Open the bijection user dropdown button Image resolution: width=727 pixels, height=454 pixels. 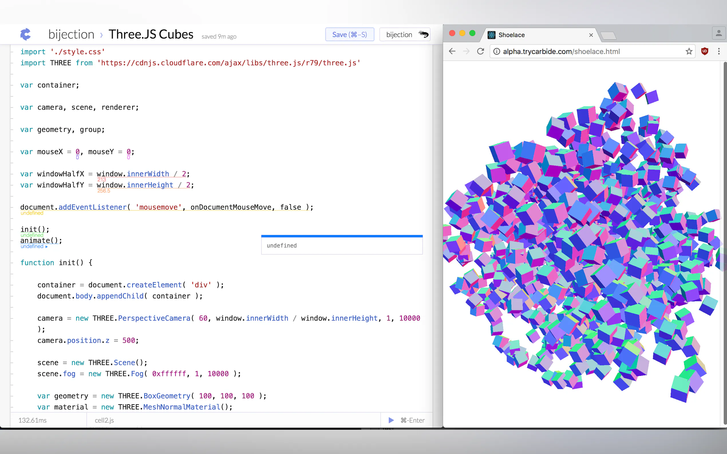click(x=404, y=35)
